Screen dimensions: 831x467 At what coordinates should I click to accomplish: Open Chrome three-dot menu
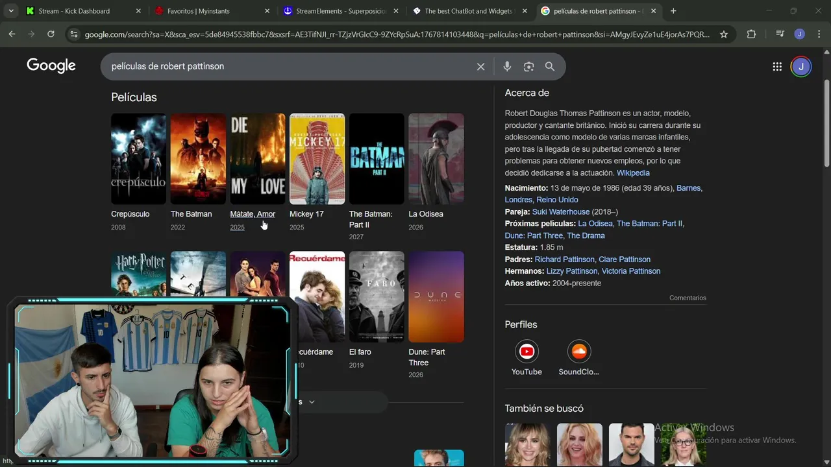pyautogui.click(x=819, y=34)
